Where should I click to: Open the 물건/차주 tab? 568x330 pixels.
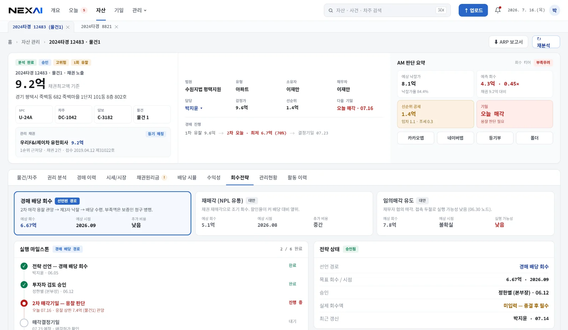(27, 177)
